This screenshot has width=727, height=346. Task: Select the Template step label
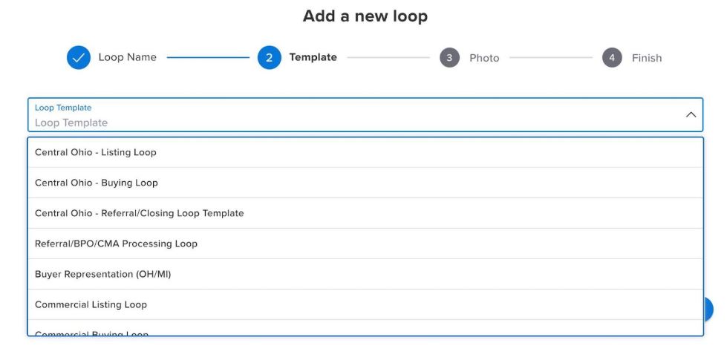click(x=313, y=58)
